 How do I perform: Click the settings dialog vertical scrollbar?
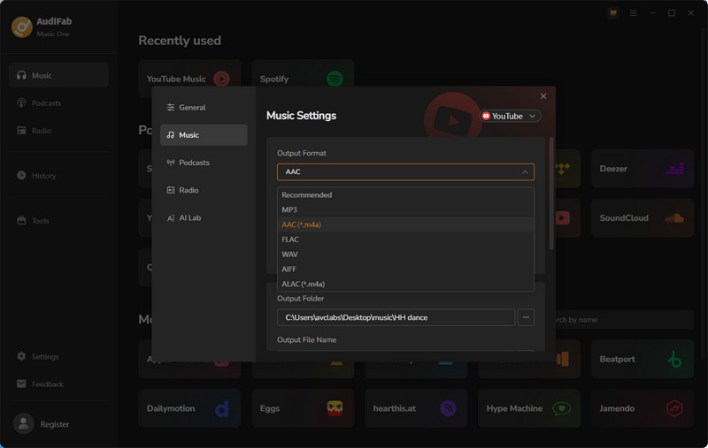(x=550, y=194)
